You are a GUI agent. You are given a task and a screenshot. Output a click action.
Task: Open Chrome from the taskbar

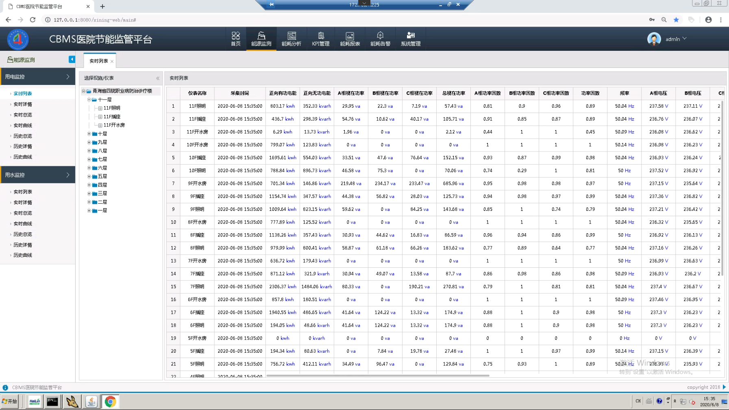tap(110, 401)
